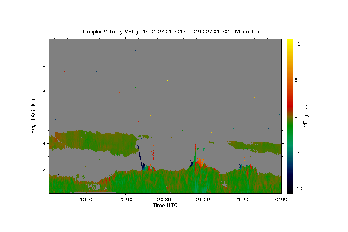348x232 pixels.
Task: Click the height axis label 8
Action: [43, 91]
